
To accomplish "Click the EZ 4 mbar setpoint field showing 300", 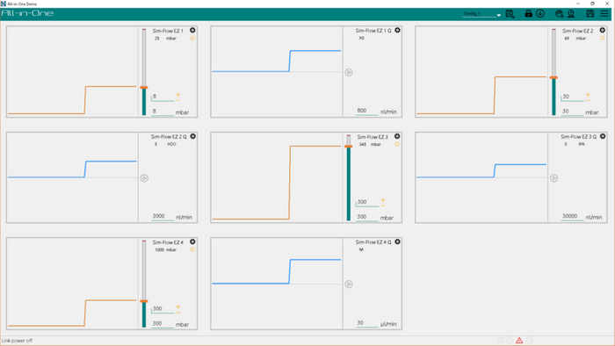I will (163, 324).
